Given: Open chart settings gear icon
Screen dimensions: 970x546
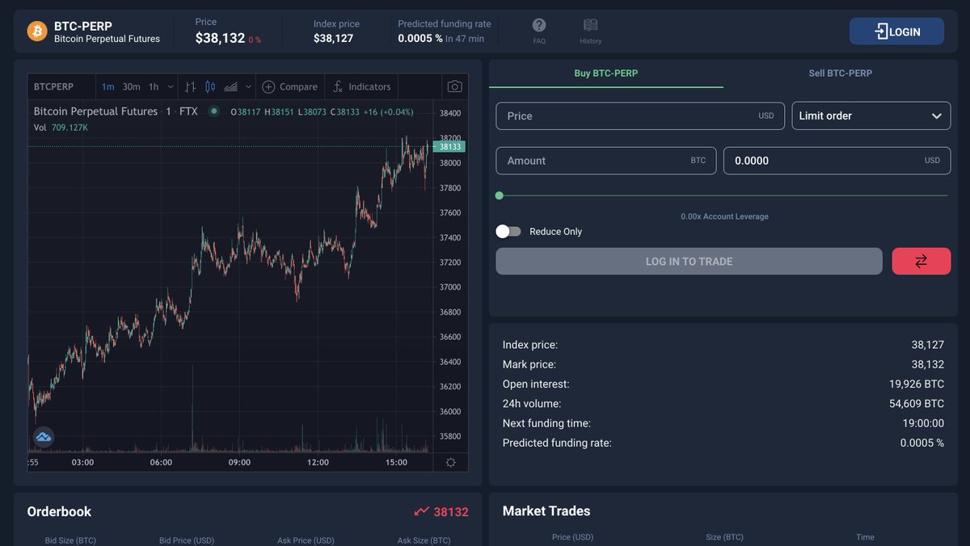Looking at the screenshot, I should pos(450,462).
